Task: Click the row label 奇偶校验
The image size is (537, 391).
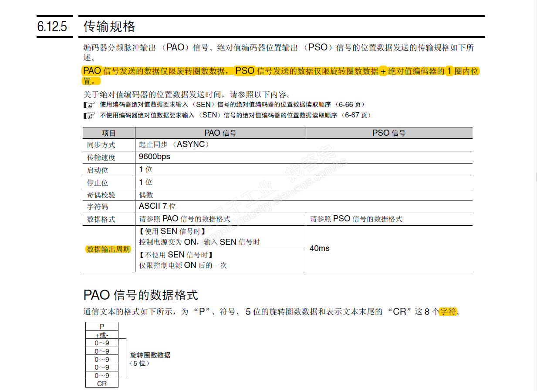Action: (101, 195)
